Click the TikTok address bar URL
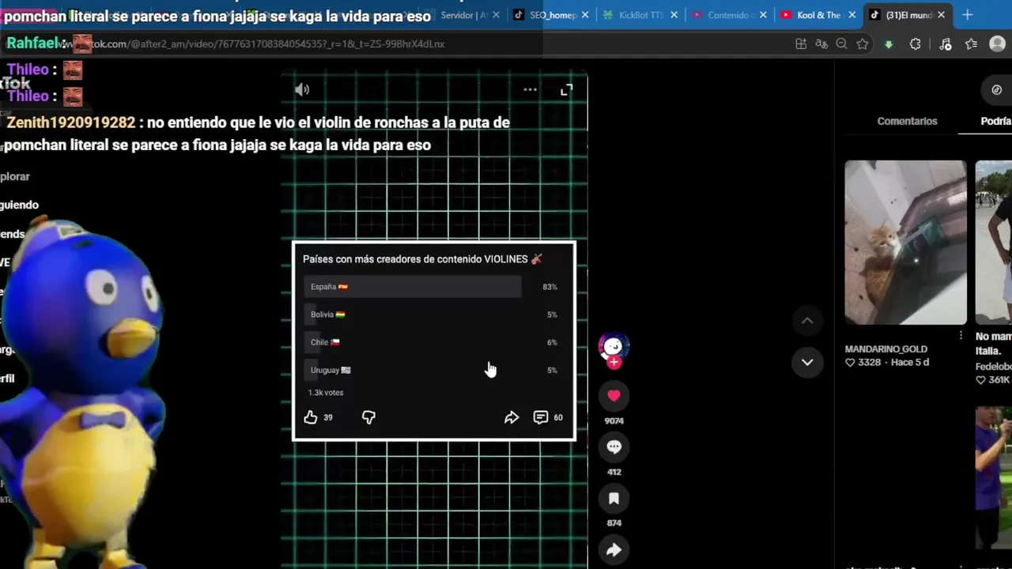Viewport: 1012px width, 569px height. (x=267, y=44)
